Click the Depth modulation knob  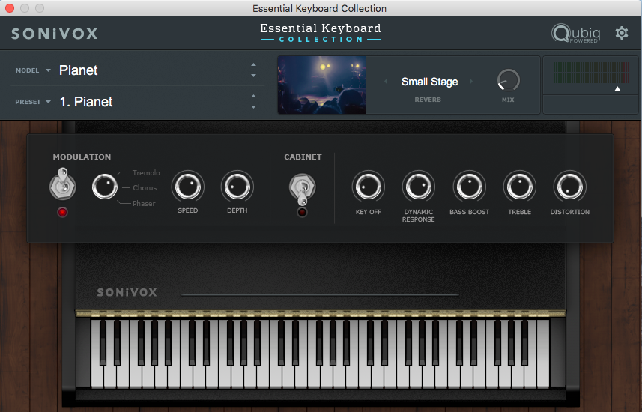tap(237, 186)
